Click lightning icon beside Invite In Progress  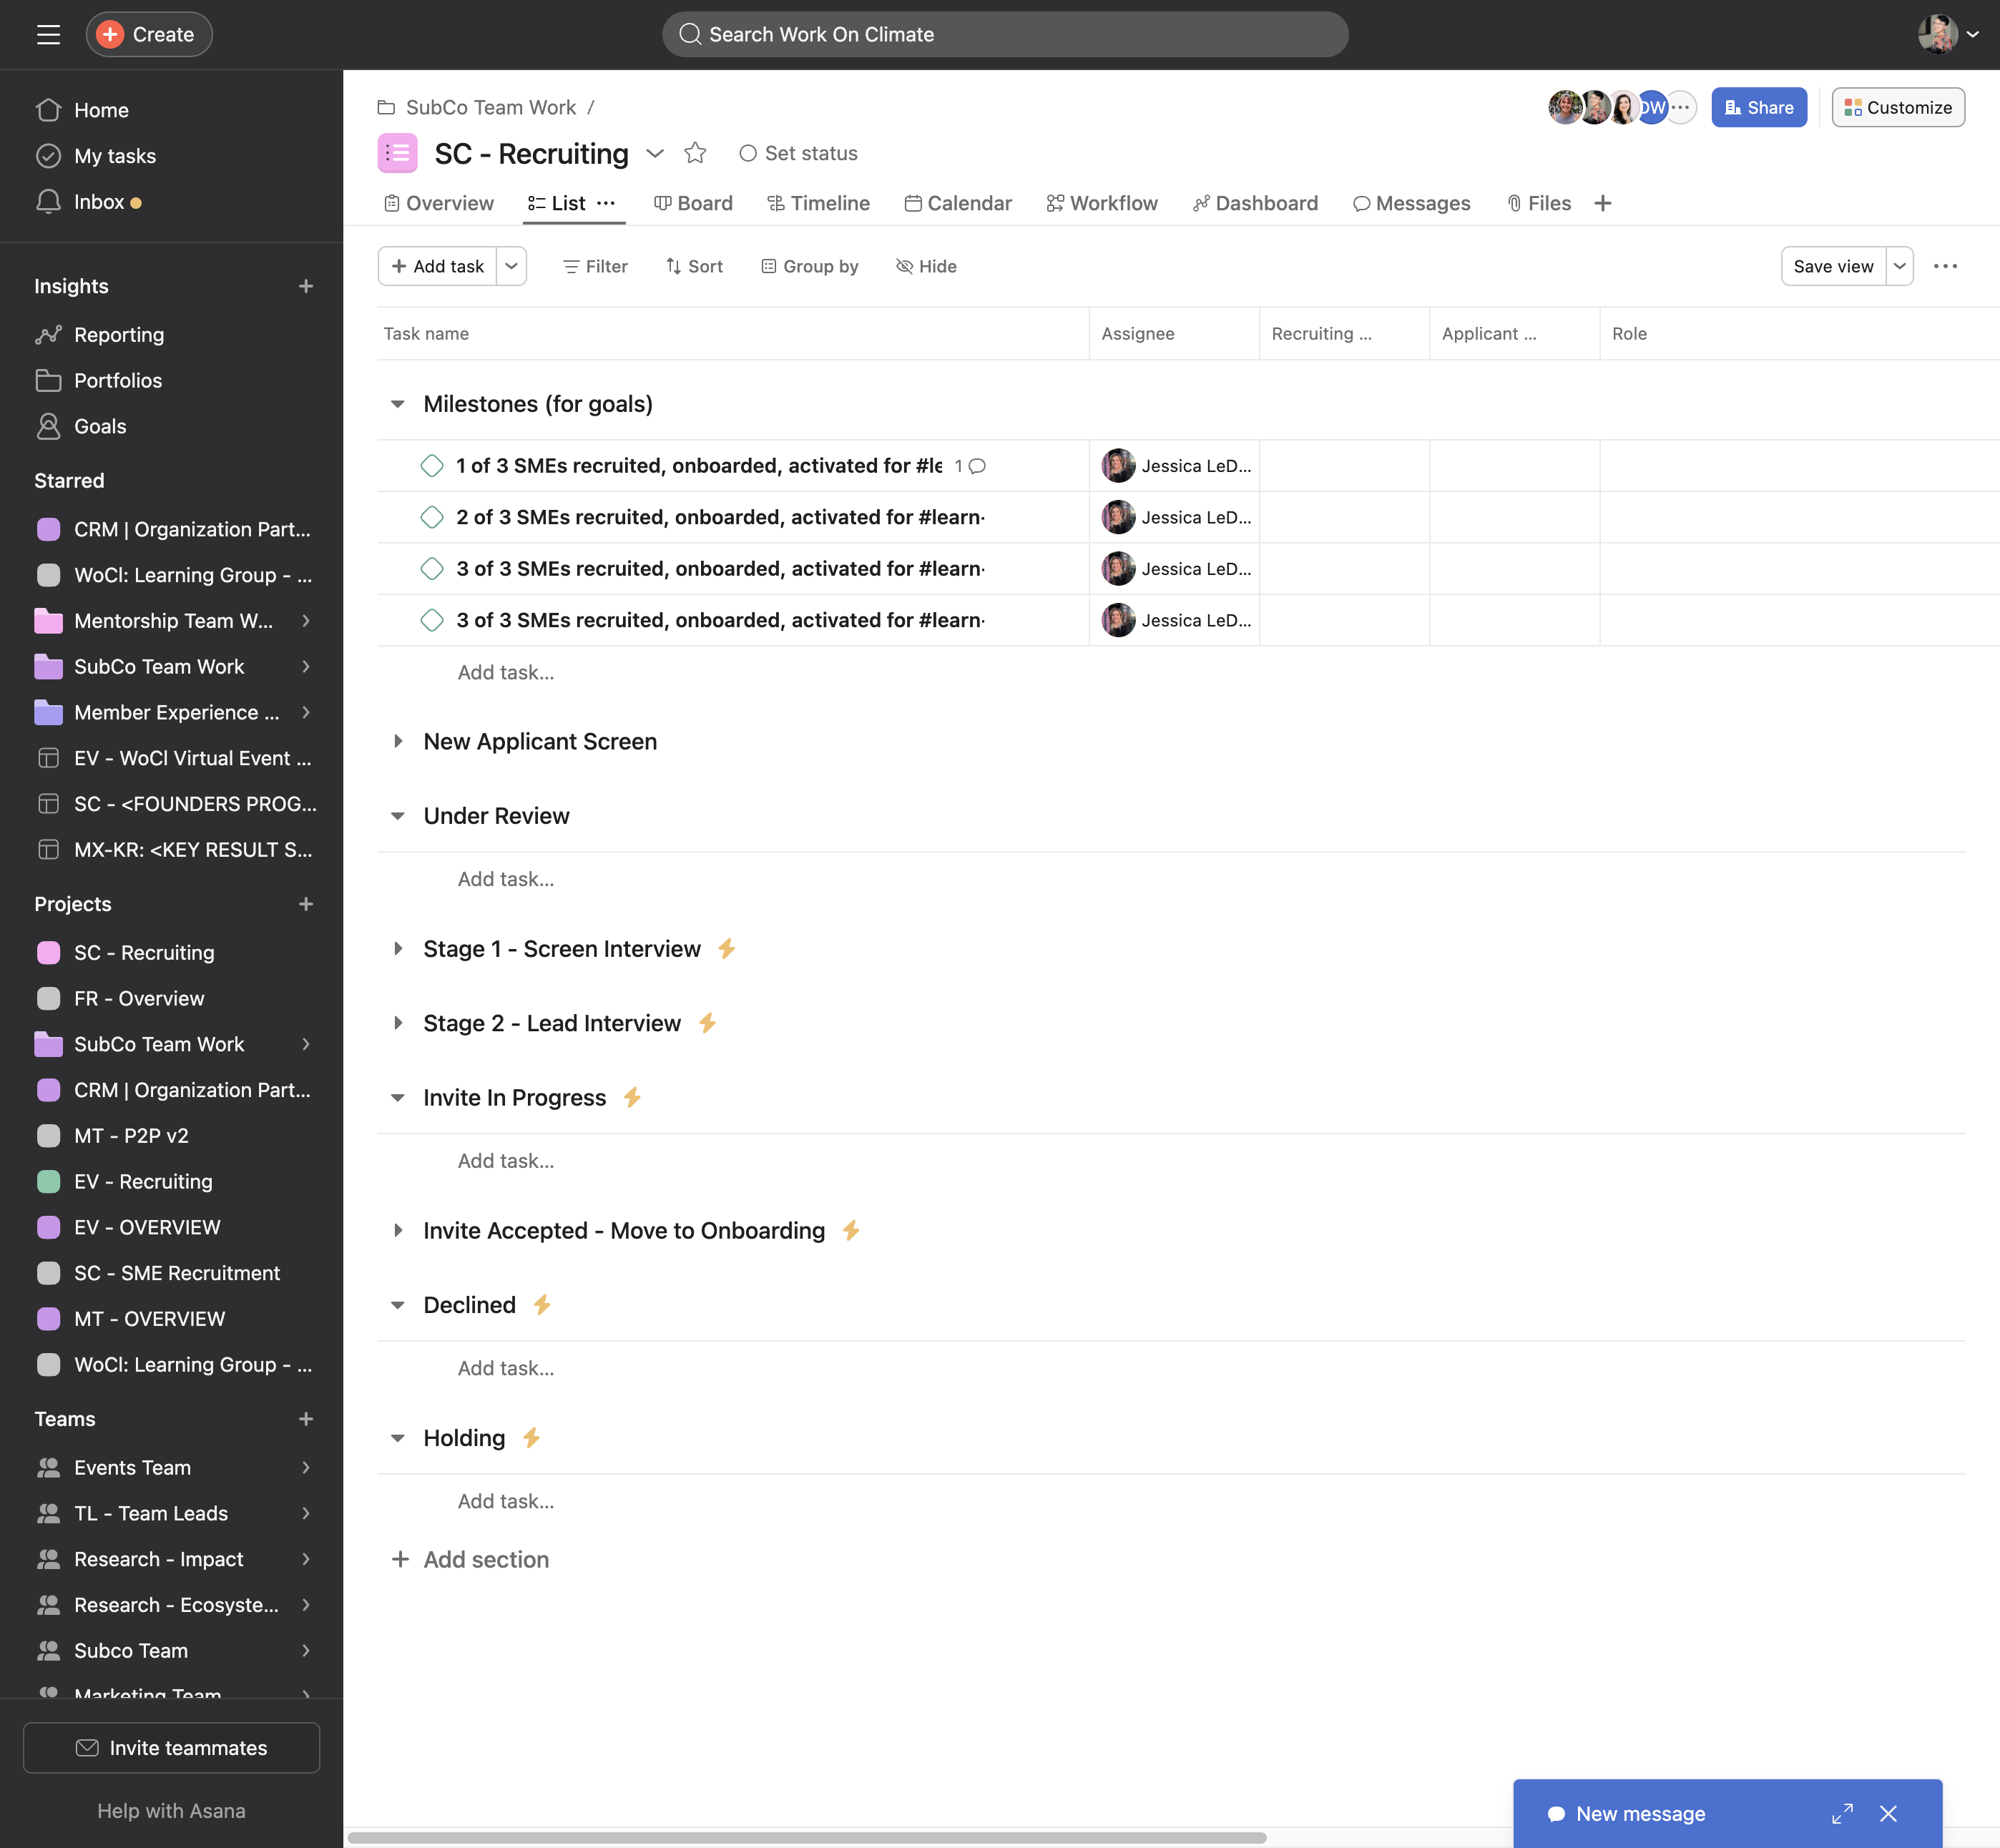[632, 1097]
